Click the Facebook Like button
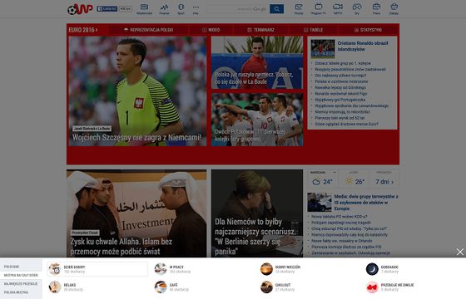This screenshot has height=299, width=466. [x=107, y=9]
